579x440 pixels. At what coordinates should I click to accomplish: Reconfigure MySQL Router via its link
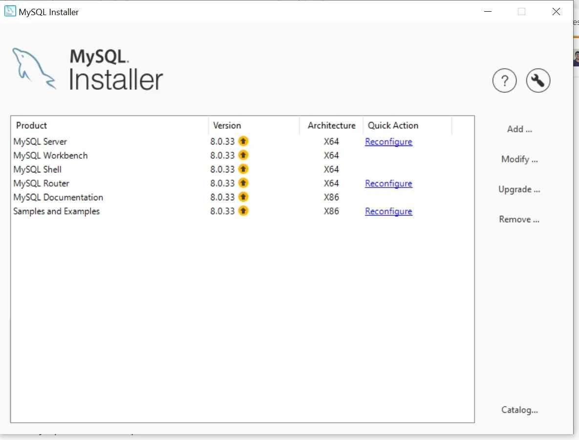tap(388, 184)
